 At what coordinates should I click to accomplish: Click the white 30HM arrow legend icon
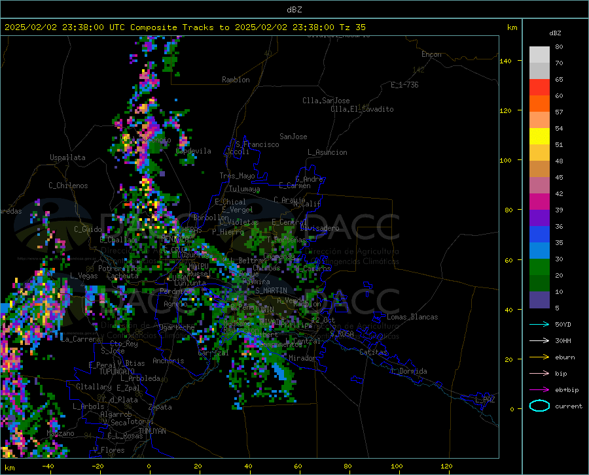[x=539, y=340]
